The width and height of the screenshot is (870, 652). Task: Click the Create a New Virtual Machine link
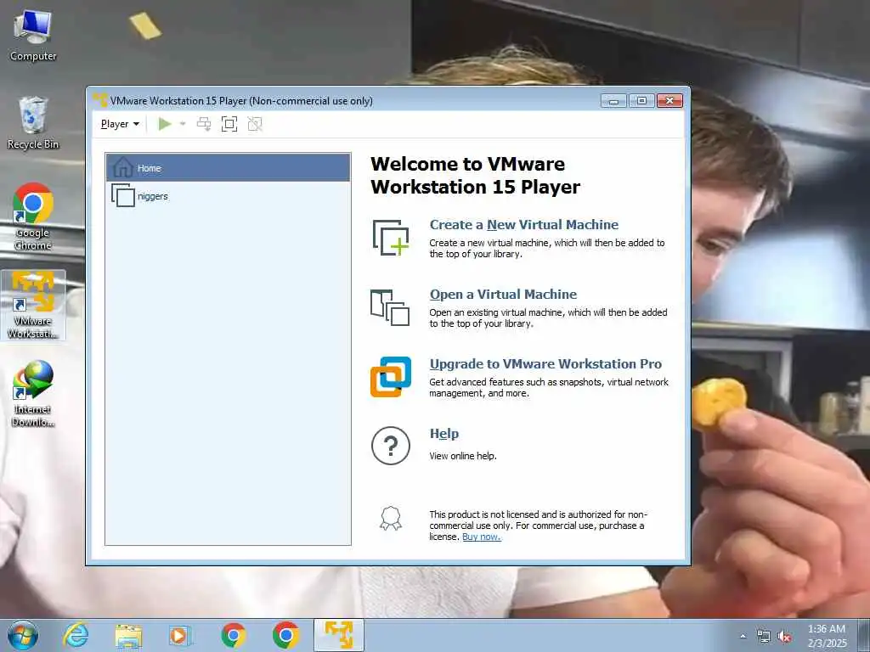[x=523, y=224]
